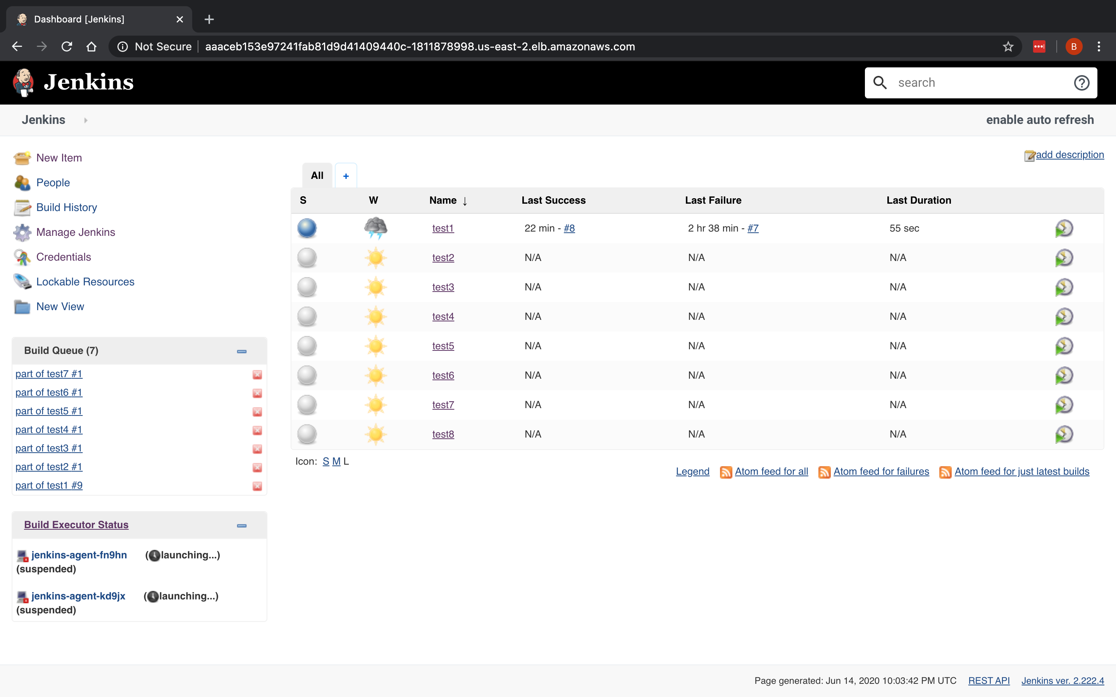Schedule a build for test5

click(x=1064, y=346)
